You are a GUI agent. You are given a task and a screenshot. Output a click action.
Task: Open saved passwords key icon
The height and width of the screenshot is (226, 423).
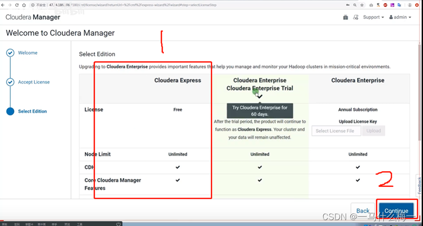[x=348, y=5]
